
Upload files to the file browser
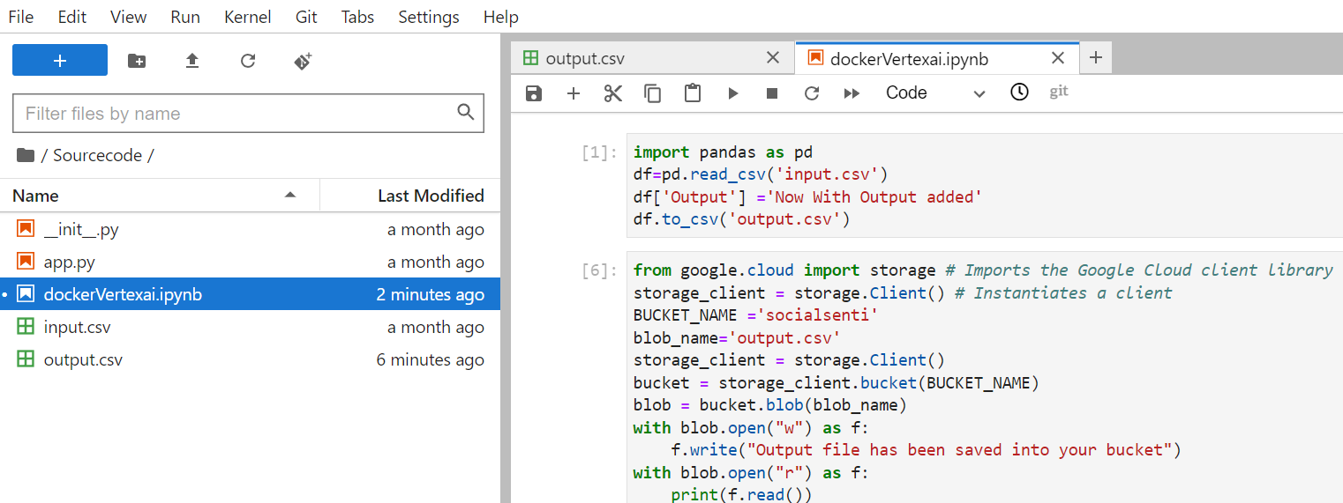192,61
